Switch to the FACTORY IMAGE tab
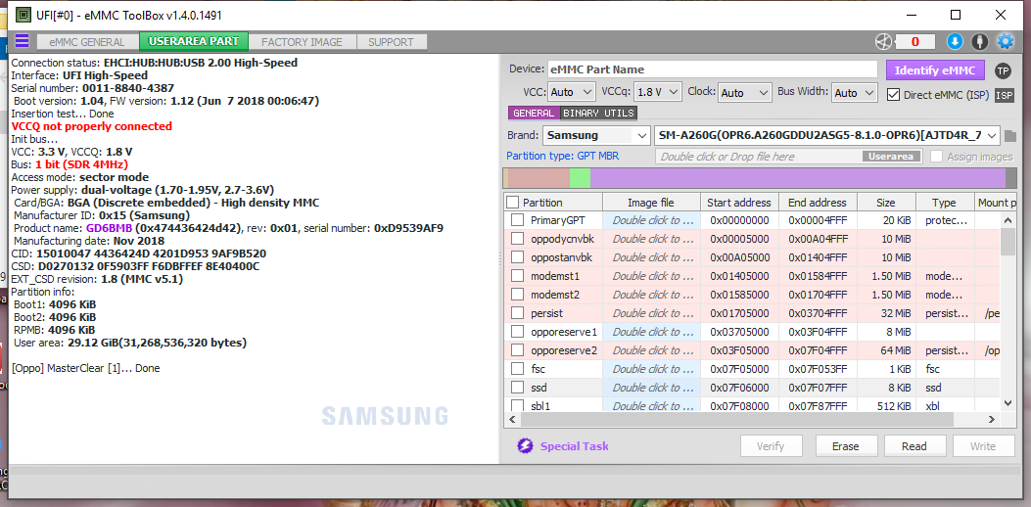 click(x=302, y=42)
